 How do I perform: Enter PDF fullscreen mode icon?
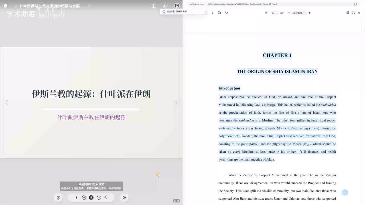pos(353,13)
